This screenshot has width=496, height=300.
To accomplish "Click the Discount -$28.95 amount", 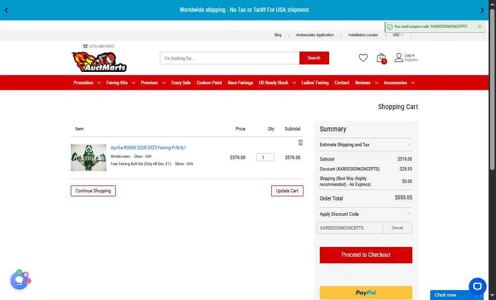I will point(405,169).
